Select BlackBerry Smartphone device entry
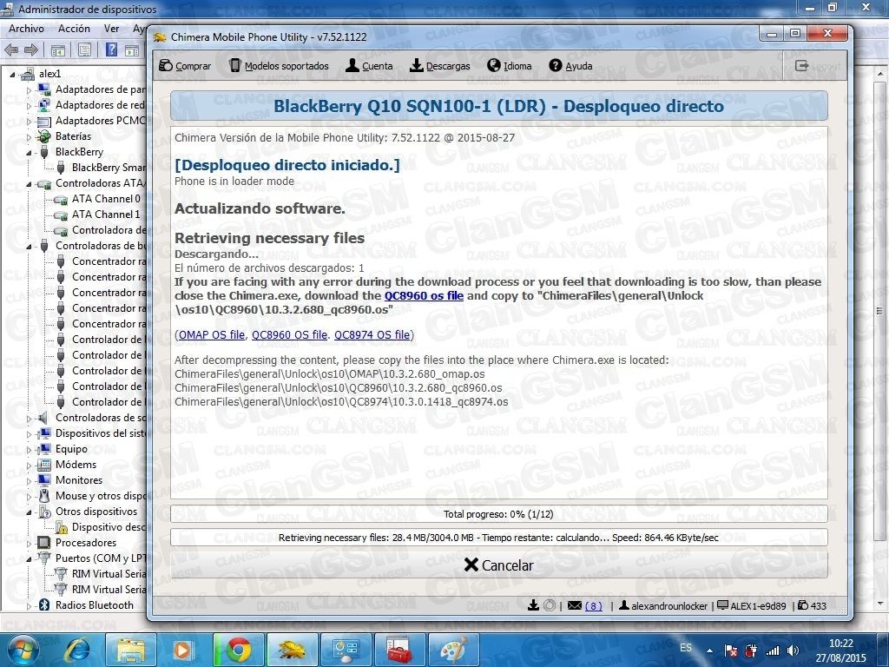 (x=109, y=168)
